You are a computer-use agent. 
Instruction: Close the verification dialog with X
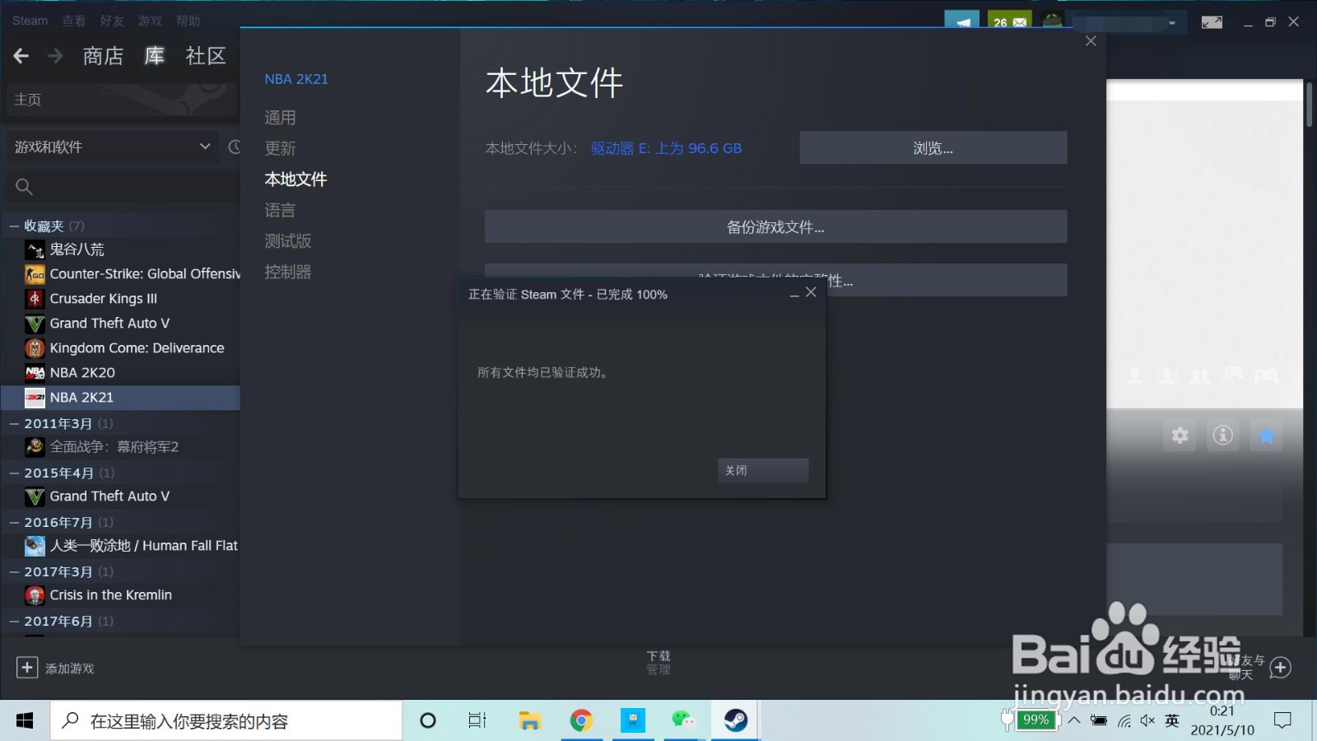[x=811, y=292]
